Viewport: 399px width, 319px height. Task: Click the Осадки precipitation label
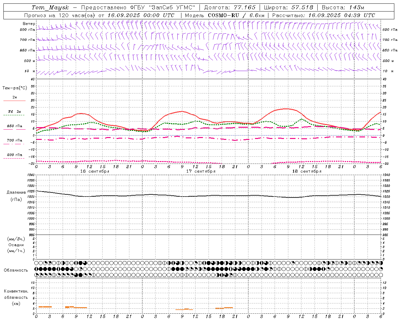[x=16, y=245]
